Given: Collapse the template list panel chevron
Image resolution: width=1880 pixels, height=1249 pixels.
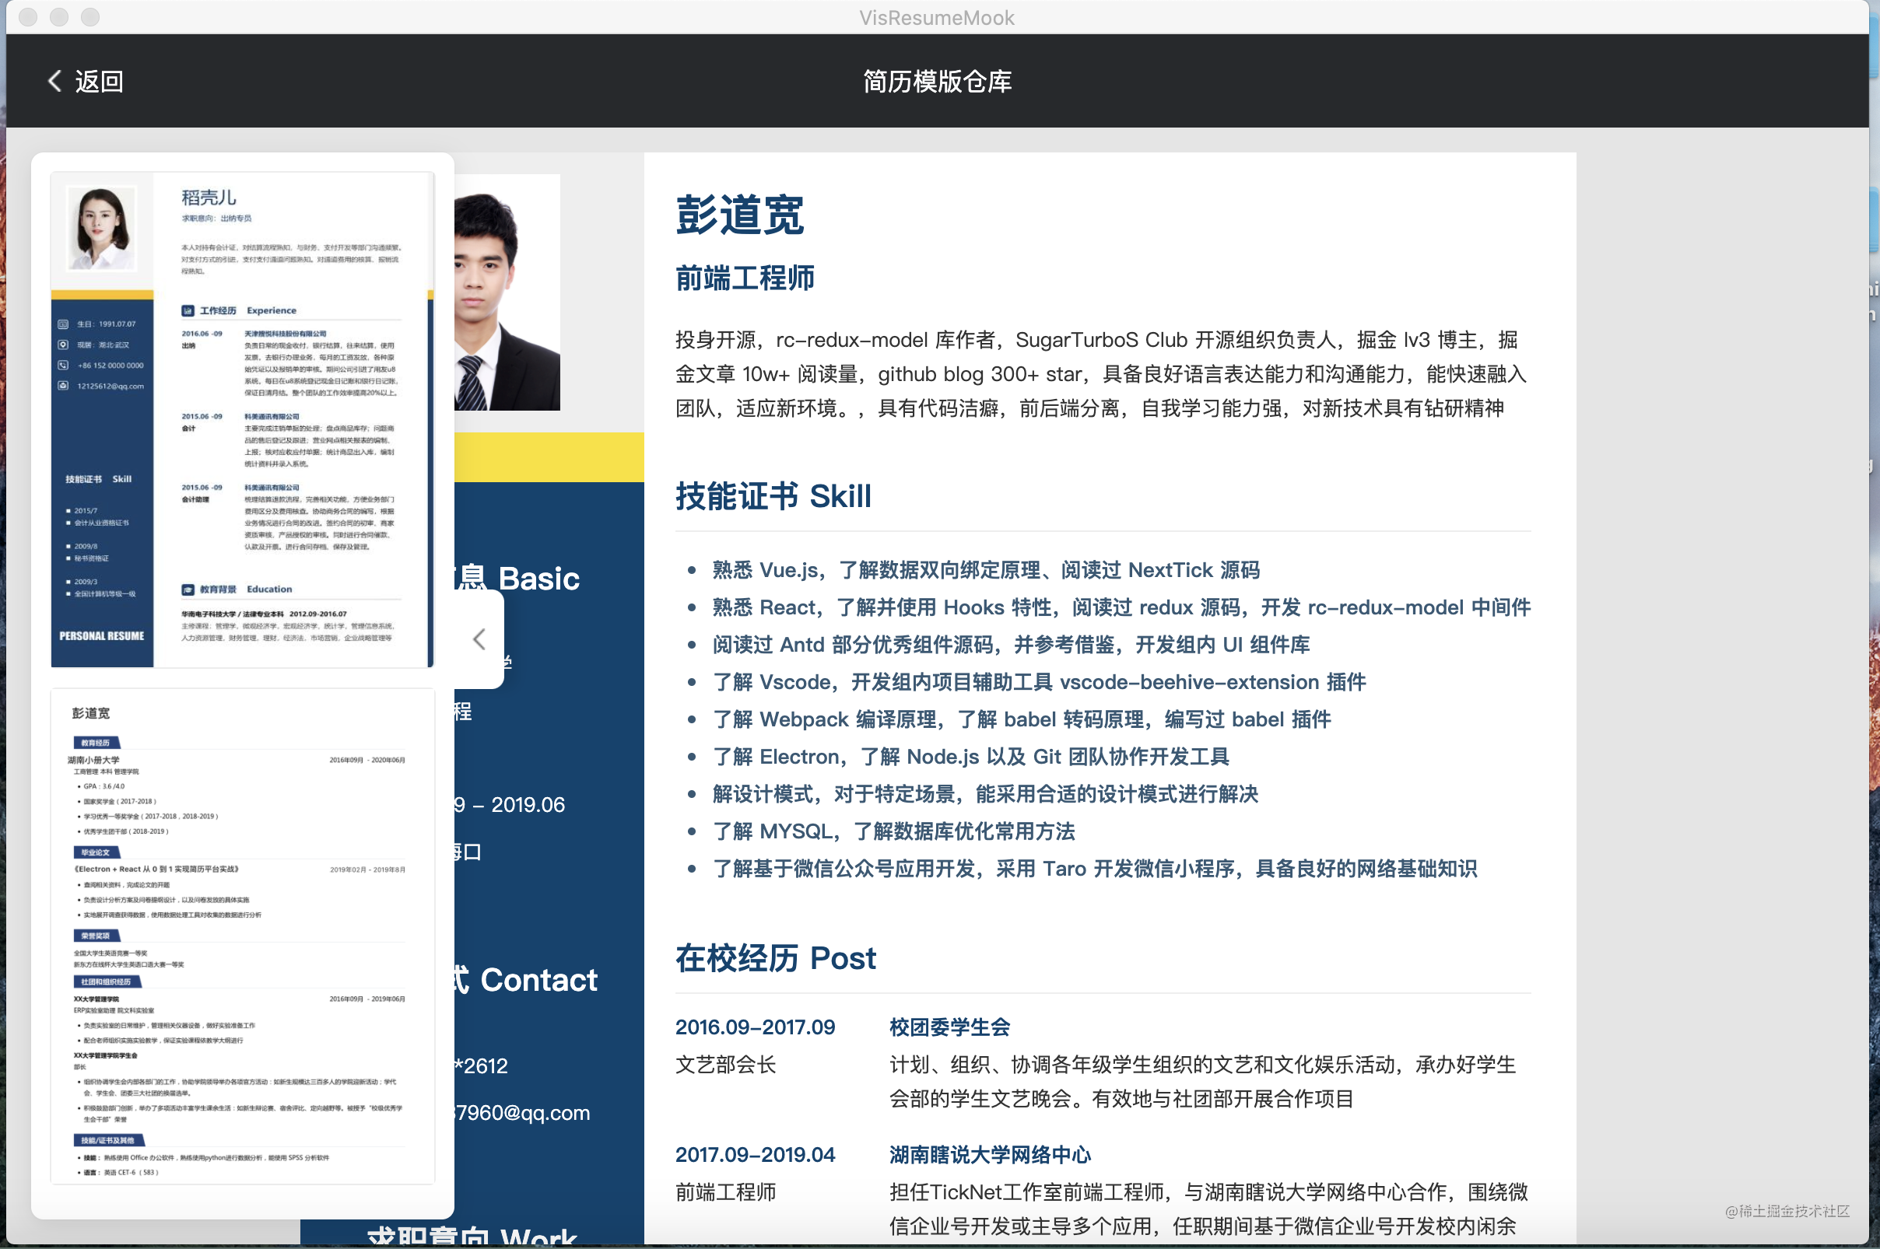Looking at the screenshot, I should tap(479, 638).
